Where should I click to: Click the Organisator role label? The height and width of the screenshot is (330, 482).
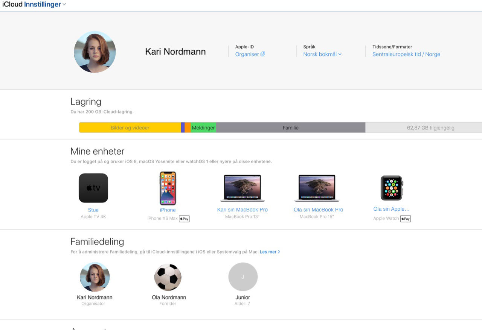(93, 304)
